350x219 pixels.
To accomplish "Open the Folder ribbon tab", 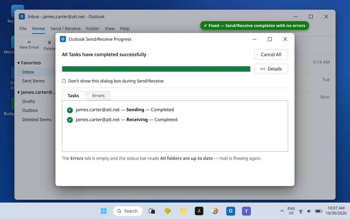I will coord(93,29).
